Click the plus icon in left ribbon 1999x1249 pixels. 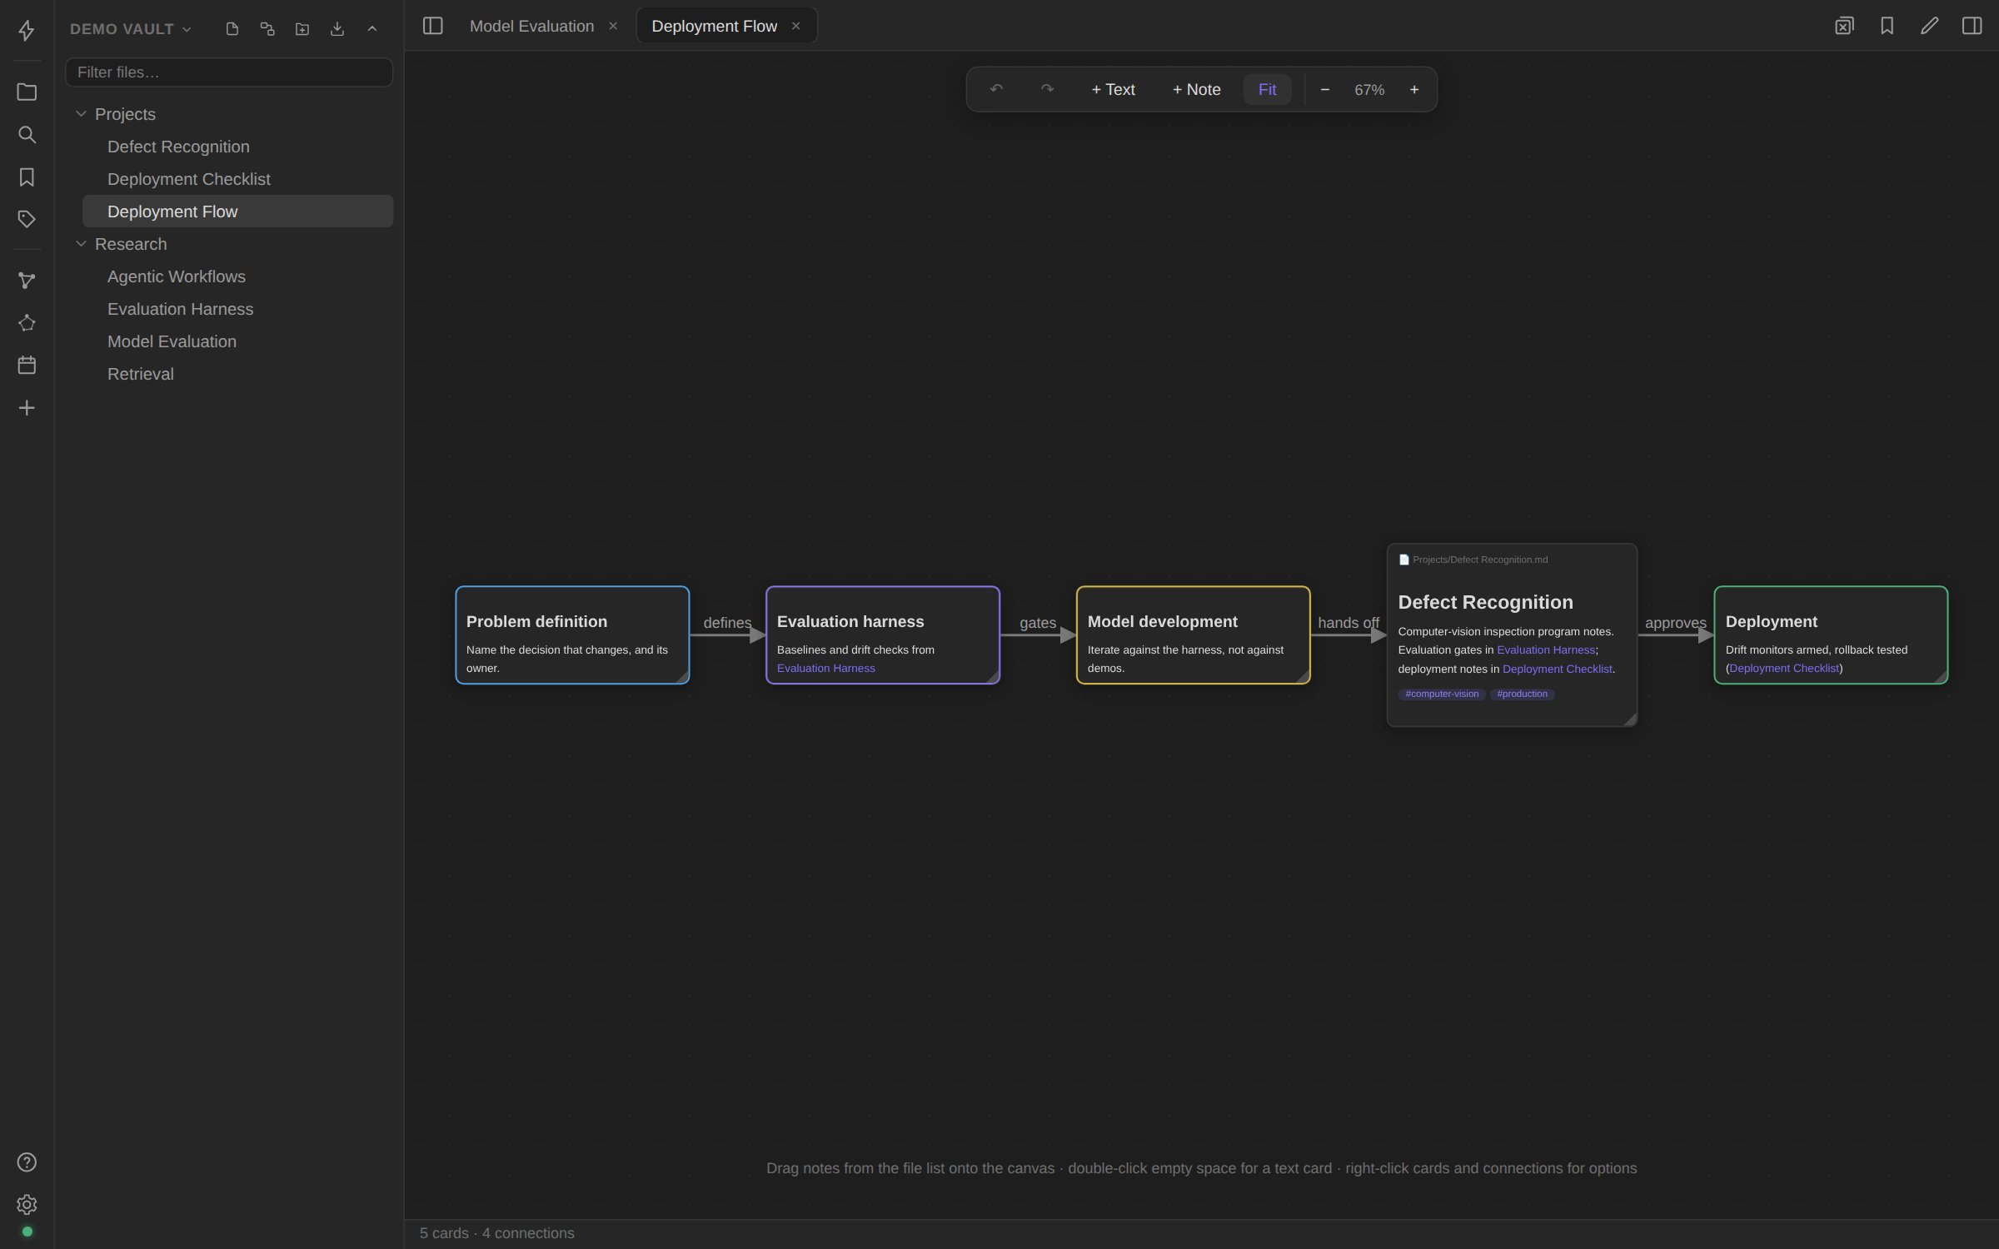click(x=27, y=407)
